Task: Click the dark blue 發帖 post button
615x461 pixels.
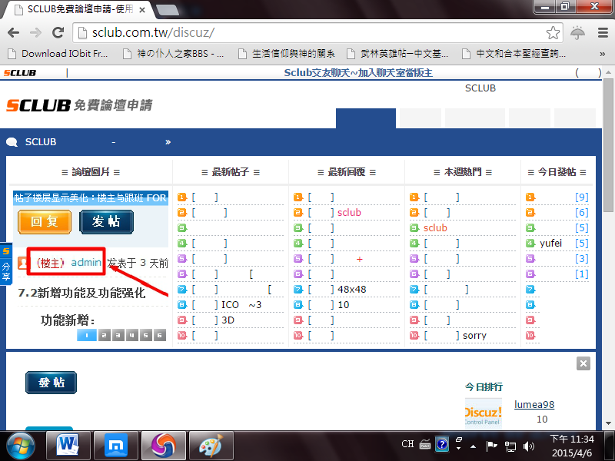Action: point(51,383)
